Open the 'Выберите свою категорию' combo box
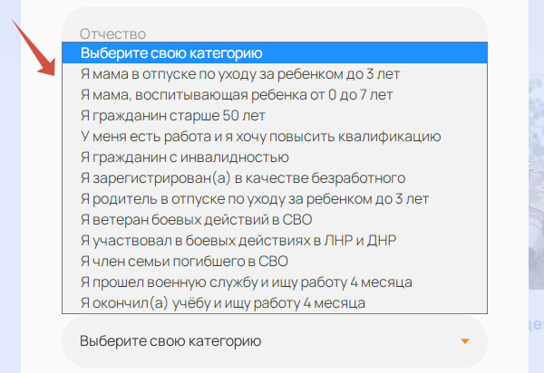544x373 pixels. coord(275,341)
